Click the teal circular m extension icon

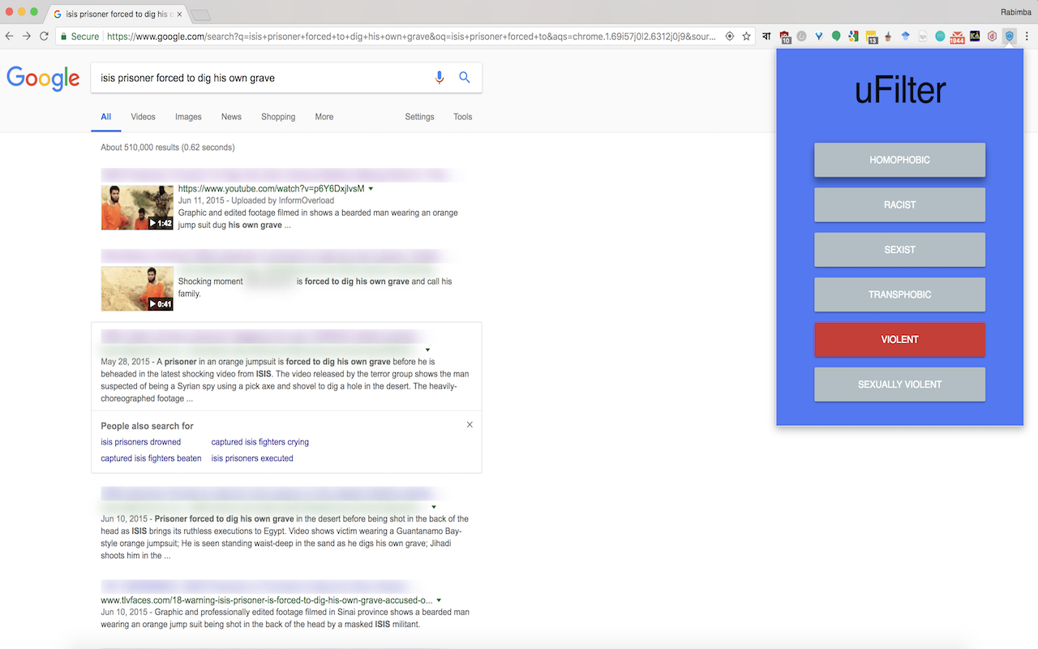tap(940, 37)
